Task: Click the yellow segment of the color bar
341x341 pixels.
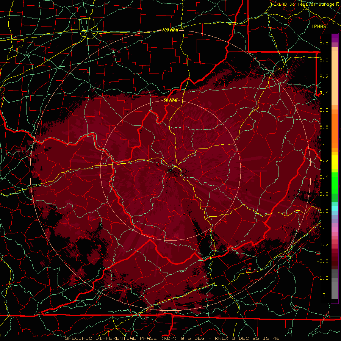Action: click(335, 162)
